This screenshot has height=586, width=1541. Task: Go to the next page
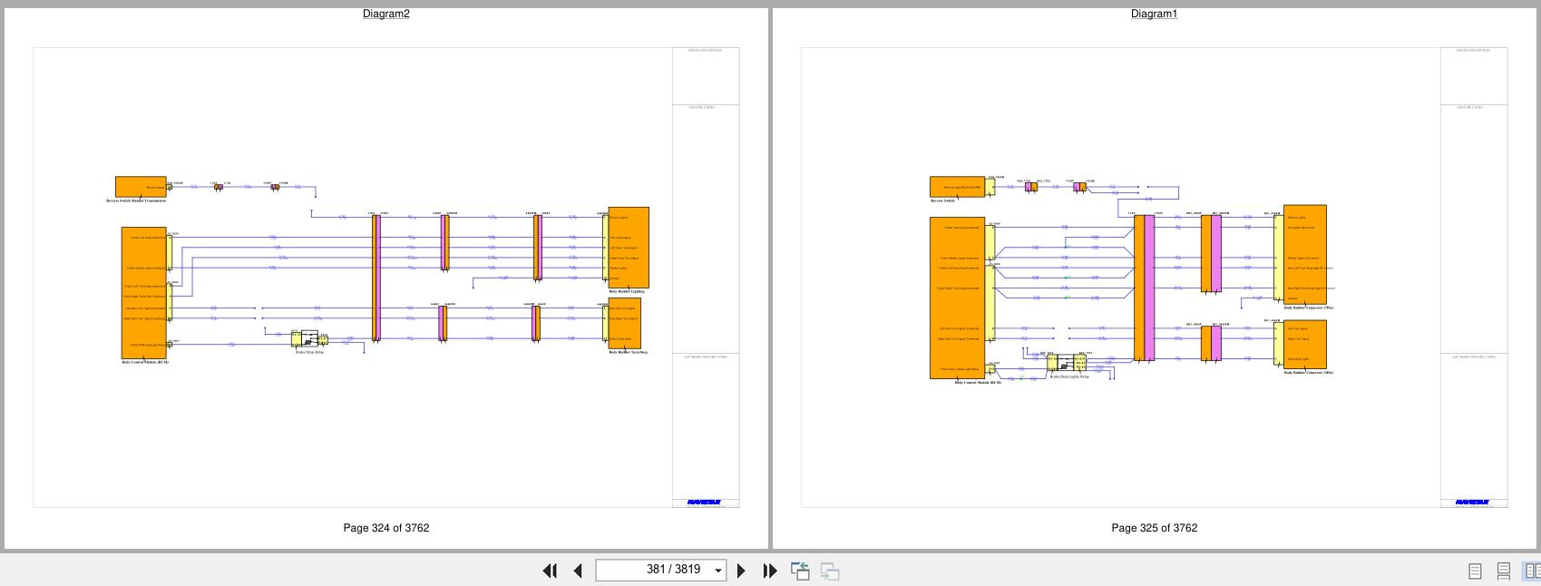pyautogui.click(x=741, y=571)
